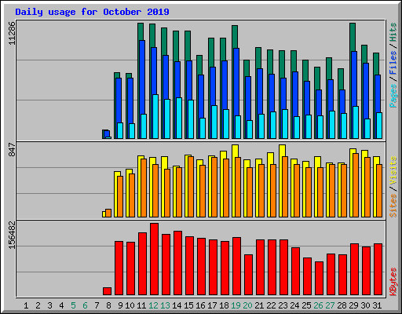Click day 18 on the date axis
This screenshot has height=314, width=402.
coord(224,305)
